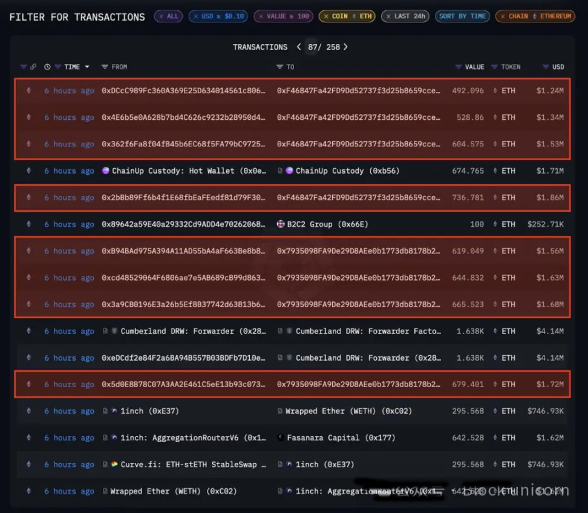Click 1inch logo in 1inch (0xE37) sender
The image size is (588, 513).
(x=114, y=411)
